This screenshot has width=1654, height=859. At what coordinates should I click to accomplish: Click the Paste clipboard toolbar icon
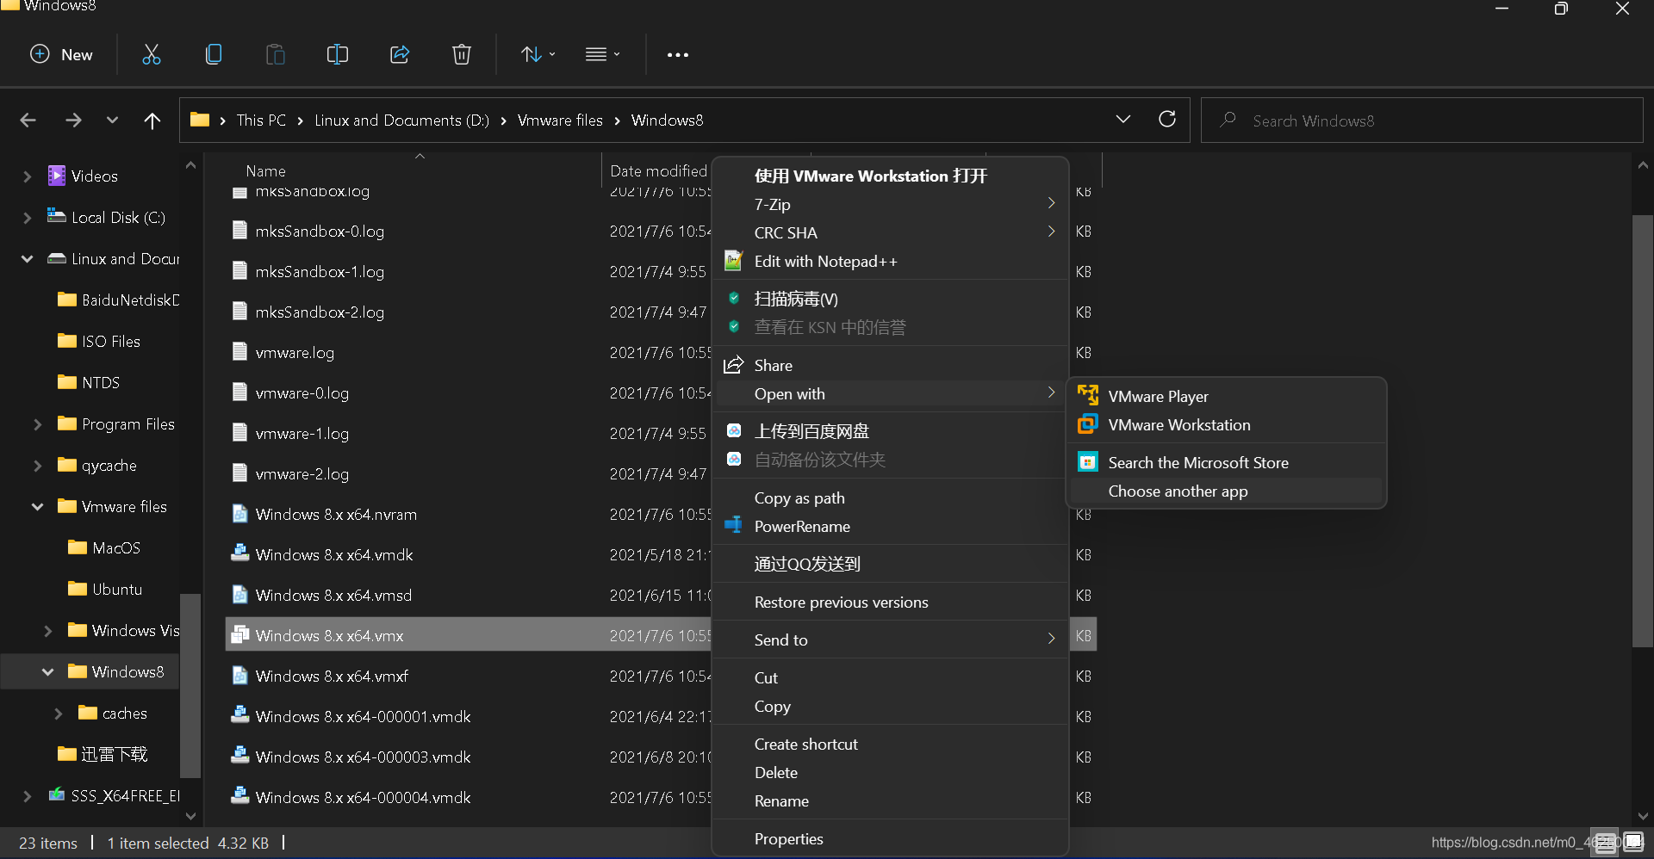point(276,54)
